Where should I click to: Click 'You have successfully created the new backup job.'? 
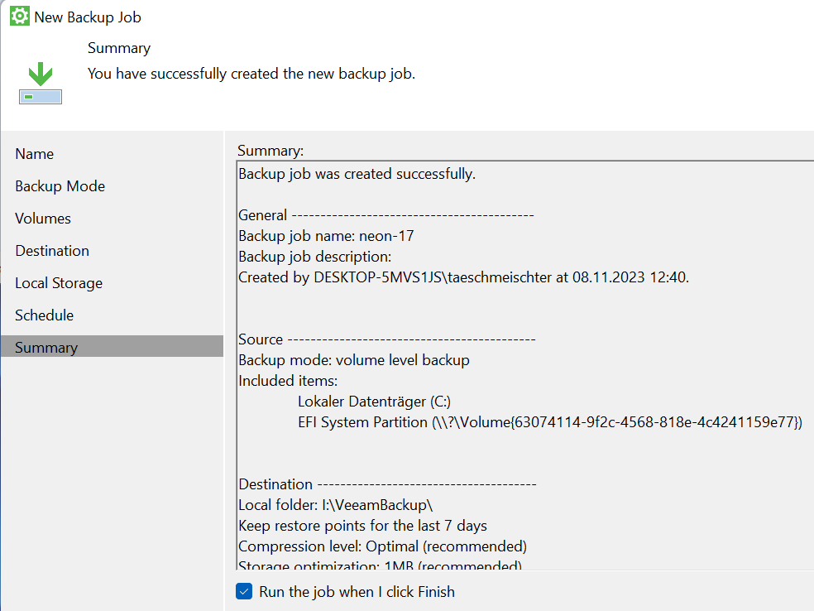pyautogui.click(x=251, y=74)
